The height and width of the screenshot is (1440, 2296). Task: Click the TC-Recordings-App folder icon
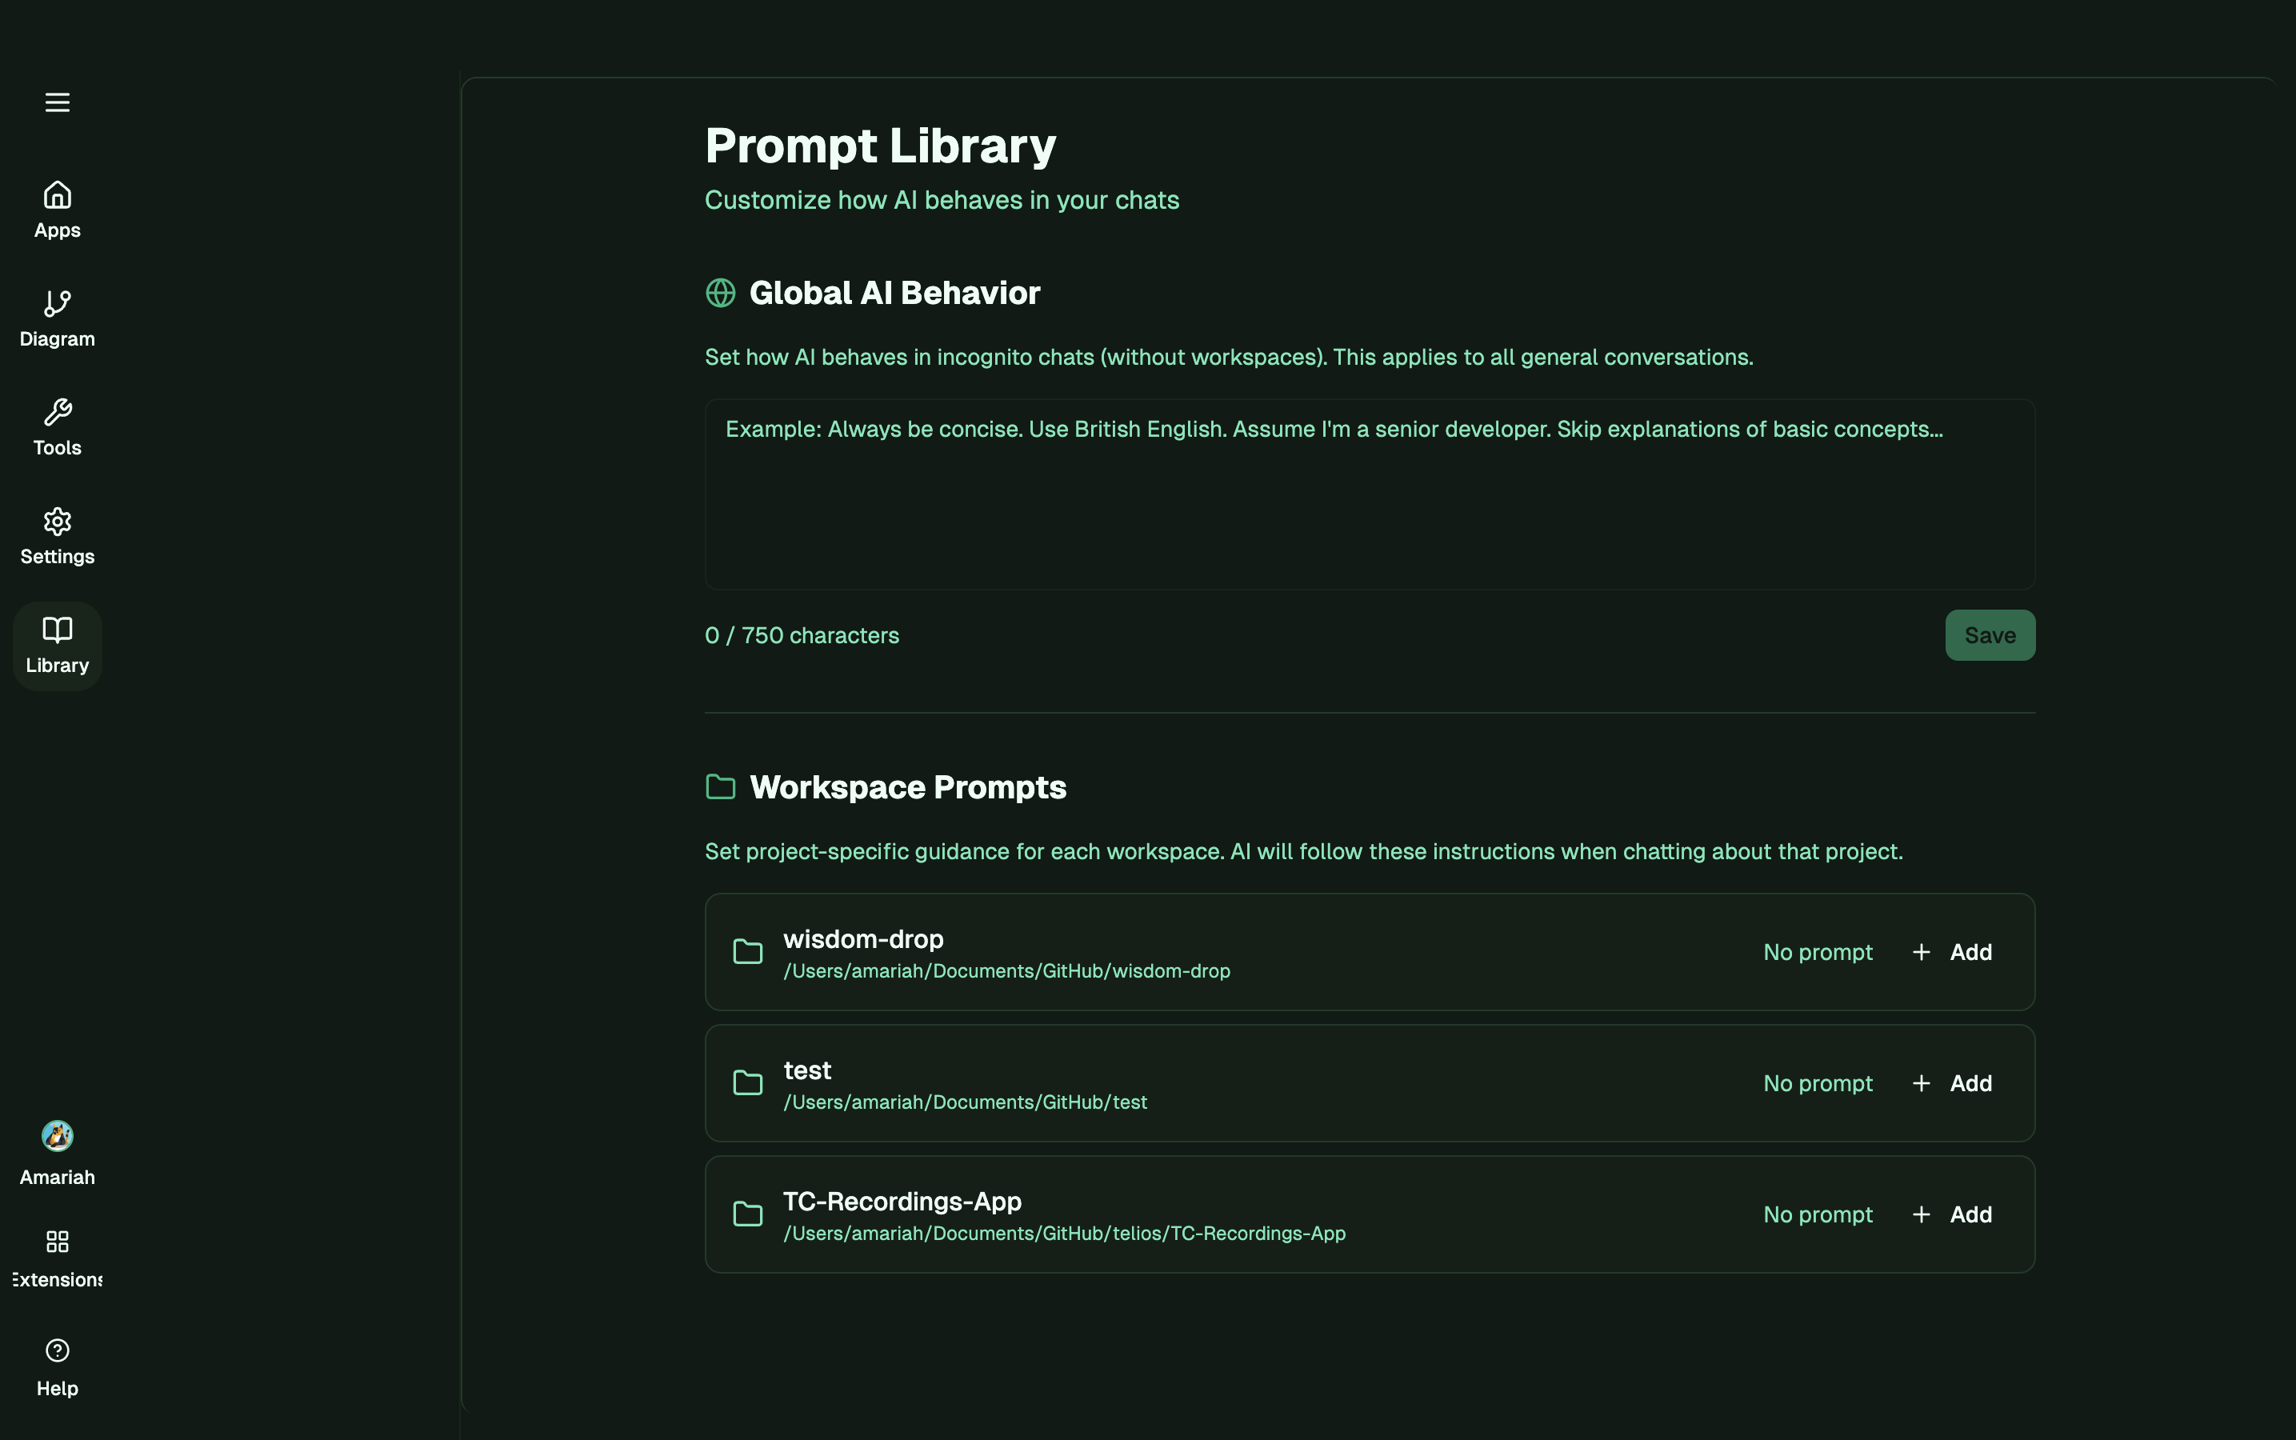(749, 1214)
